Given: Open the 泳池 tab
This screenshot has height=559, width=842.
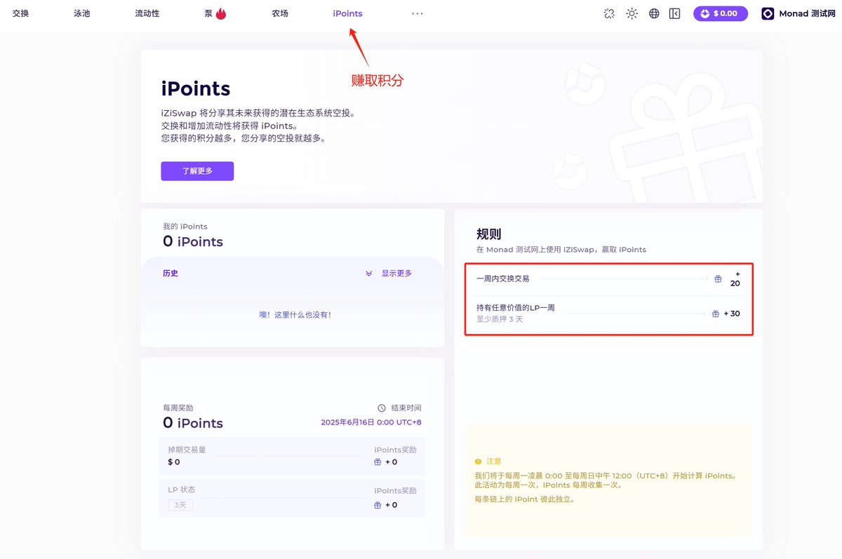Looking at the screenshot, I should (82, 13).
